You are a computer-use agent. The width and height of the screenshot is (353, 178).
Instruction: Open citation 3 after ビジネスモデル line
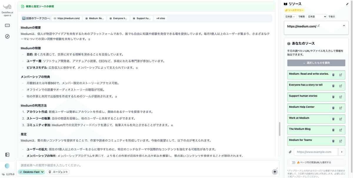[137, 68]
